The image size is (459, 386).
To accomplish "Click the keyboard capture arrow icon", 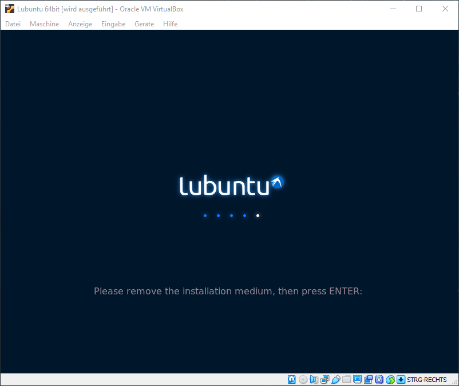I will tap(401, 380).
